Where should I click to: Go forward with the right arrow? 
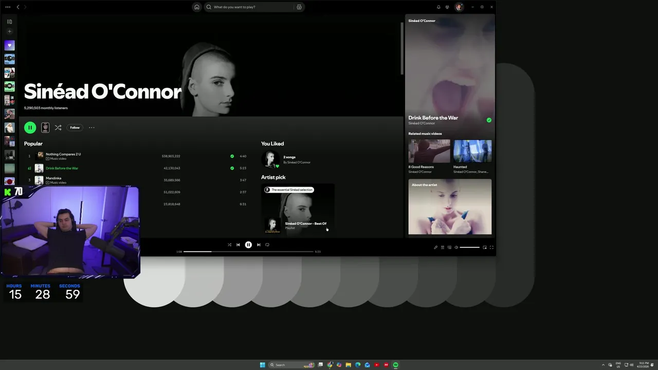[25, 7]
